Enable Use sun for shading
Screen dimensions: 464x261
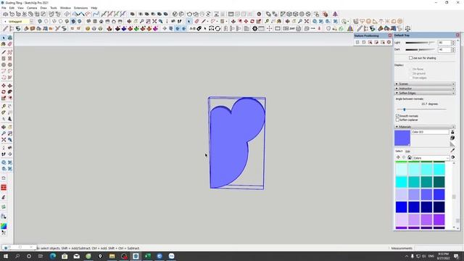click(410, 58)
